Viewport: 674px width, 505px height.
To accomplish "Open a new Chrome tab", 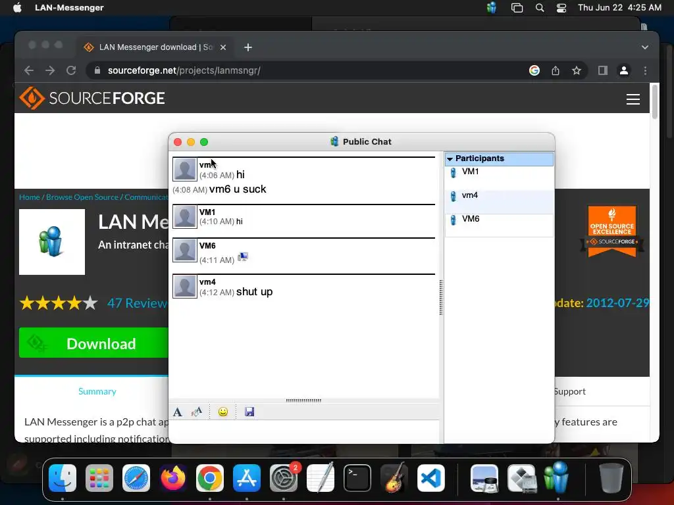I will [x=248, y=47].
